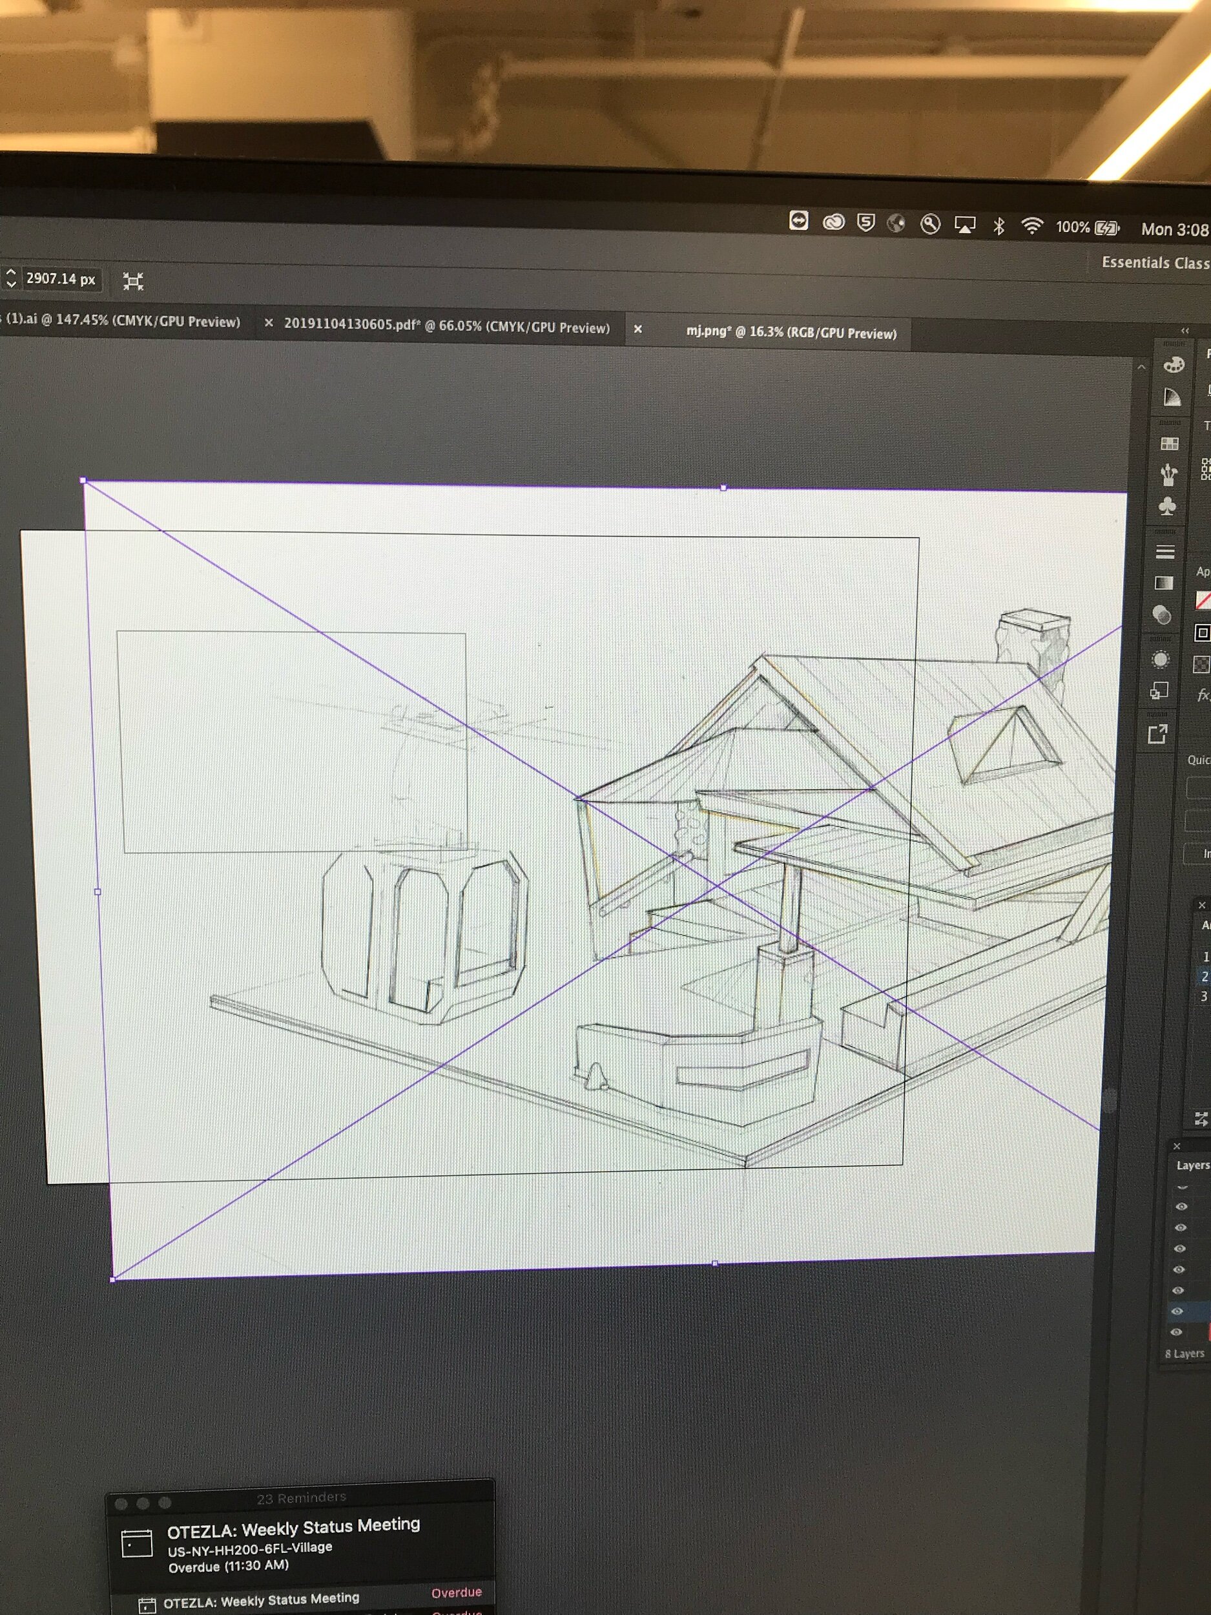Image resolution: width=1211 pixels, height=1615 pixels.
Task: Click the Rearrange Artboards icon
Action: 1201,1118
